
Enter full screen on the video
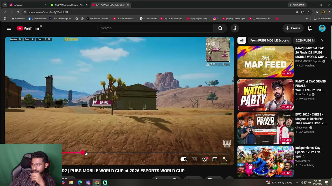coord(225,159)
